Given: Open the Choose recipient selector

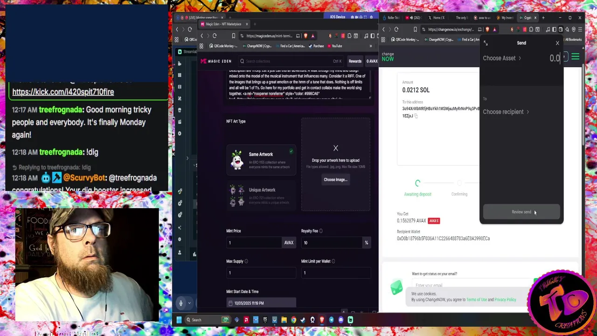Looking at the screenshot, I should pos(506,112).
